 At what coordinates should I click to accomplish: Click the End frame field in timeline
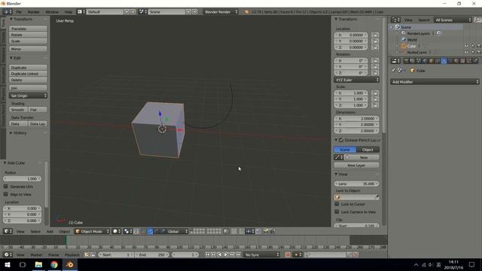152,254
